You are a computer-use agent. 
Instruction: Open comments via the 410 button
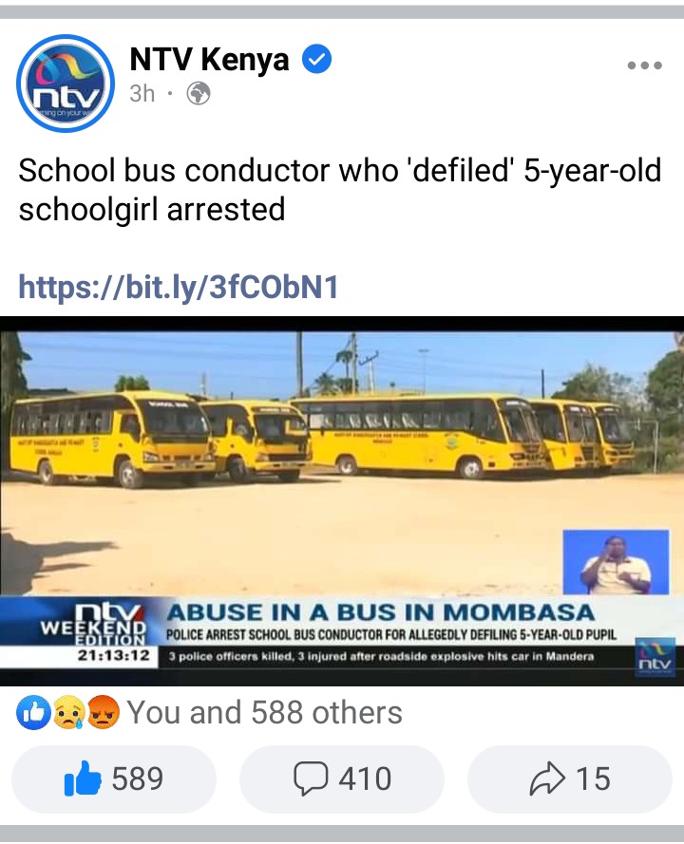[x=342, y=778]
